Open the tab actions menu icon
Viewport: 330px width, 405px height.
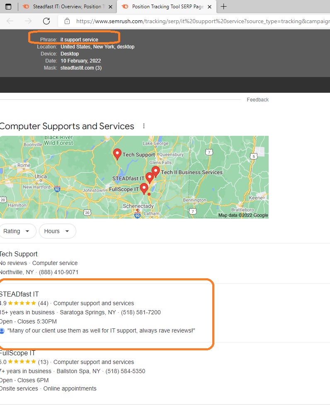(x=8, y=7)
